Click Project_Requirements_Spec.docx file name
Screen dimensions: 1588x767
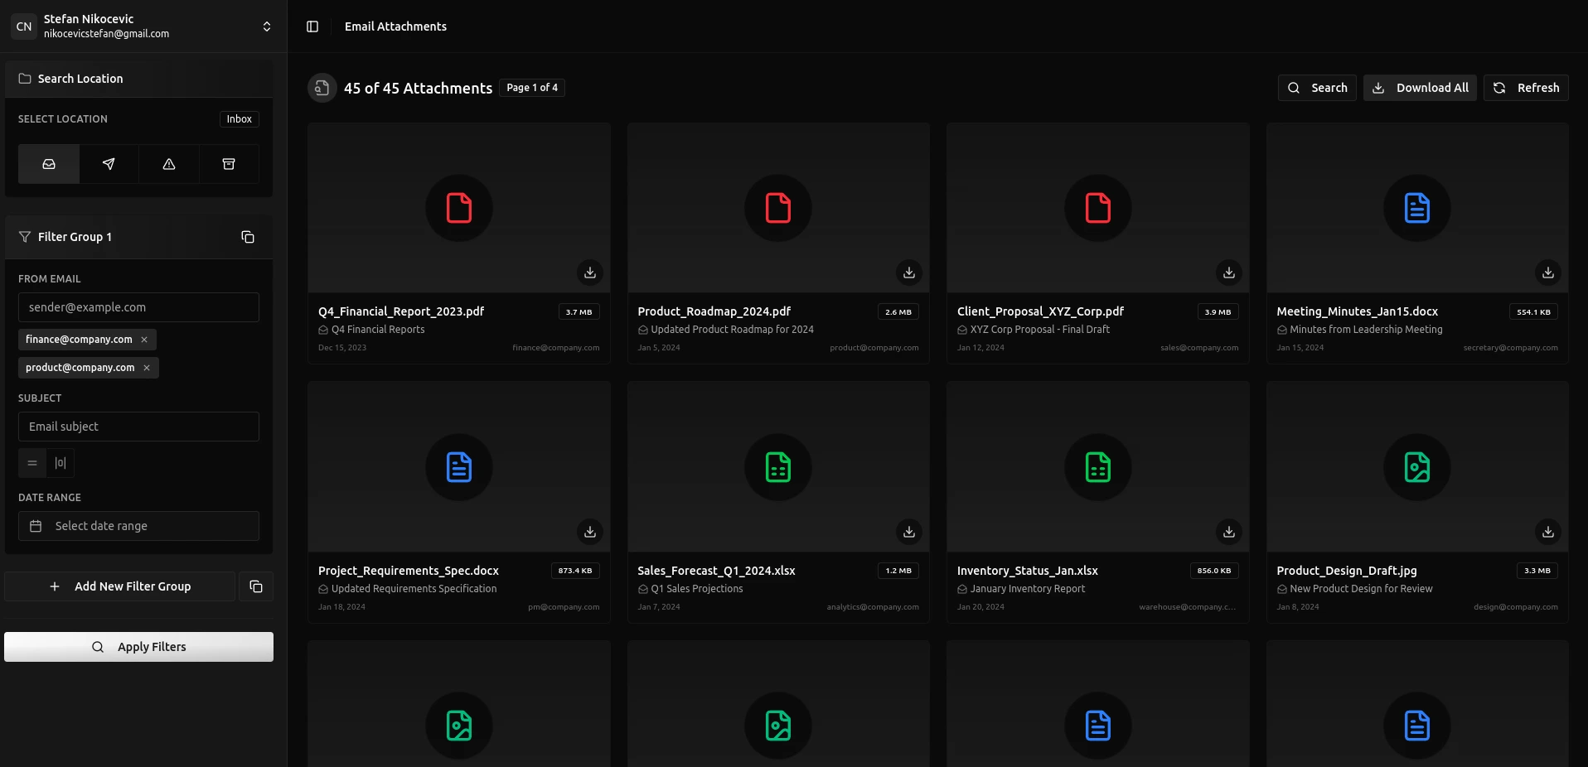(409, 571)
